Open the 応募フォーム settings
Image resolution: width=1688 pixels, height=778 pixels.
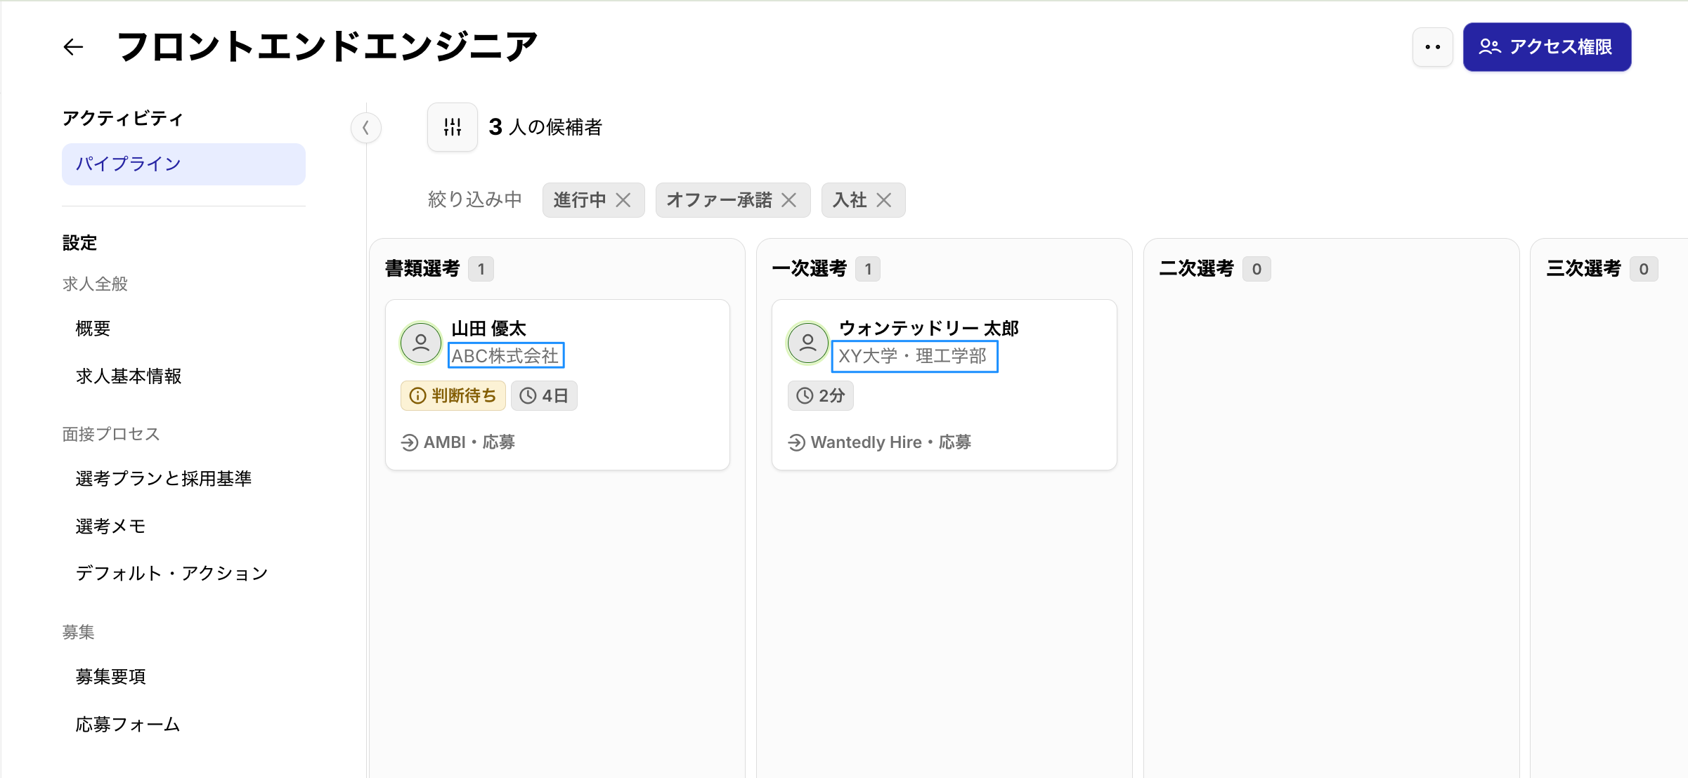128,725
